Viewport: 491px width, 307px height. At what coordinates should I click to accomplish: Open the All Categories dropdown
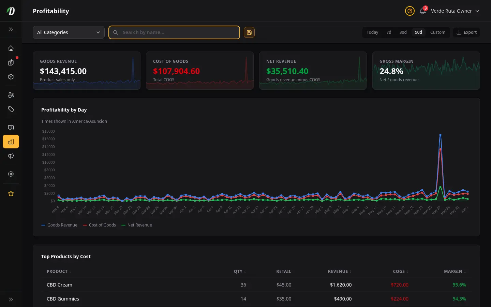pos(69,32)
